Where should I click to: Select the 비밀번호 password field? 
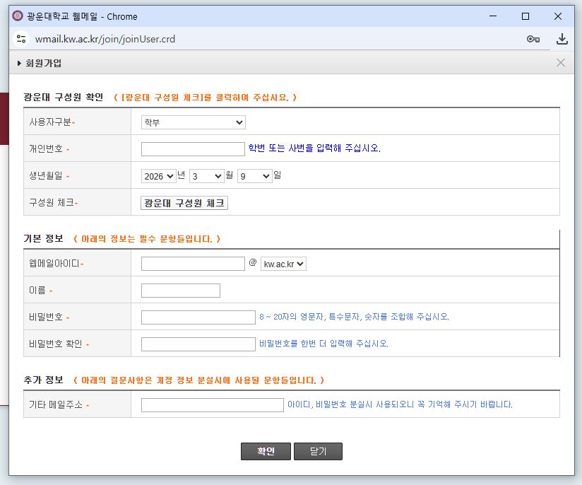click(198, 317)
